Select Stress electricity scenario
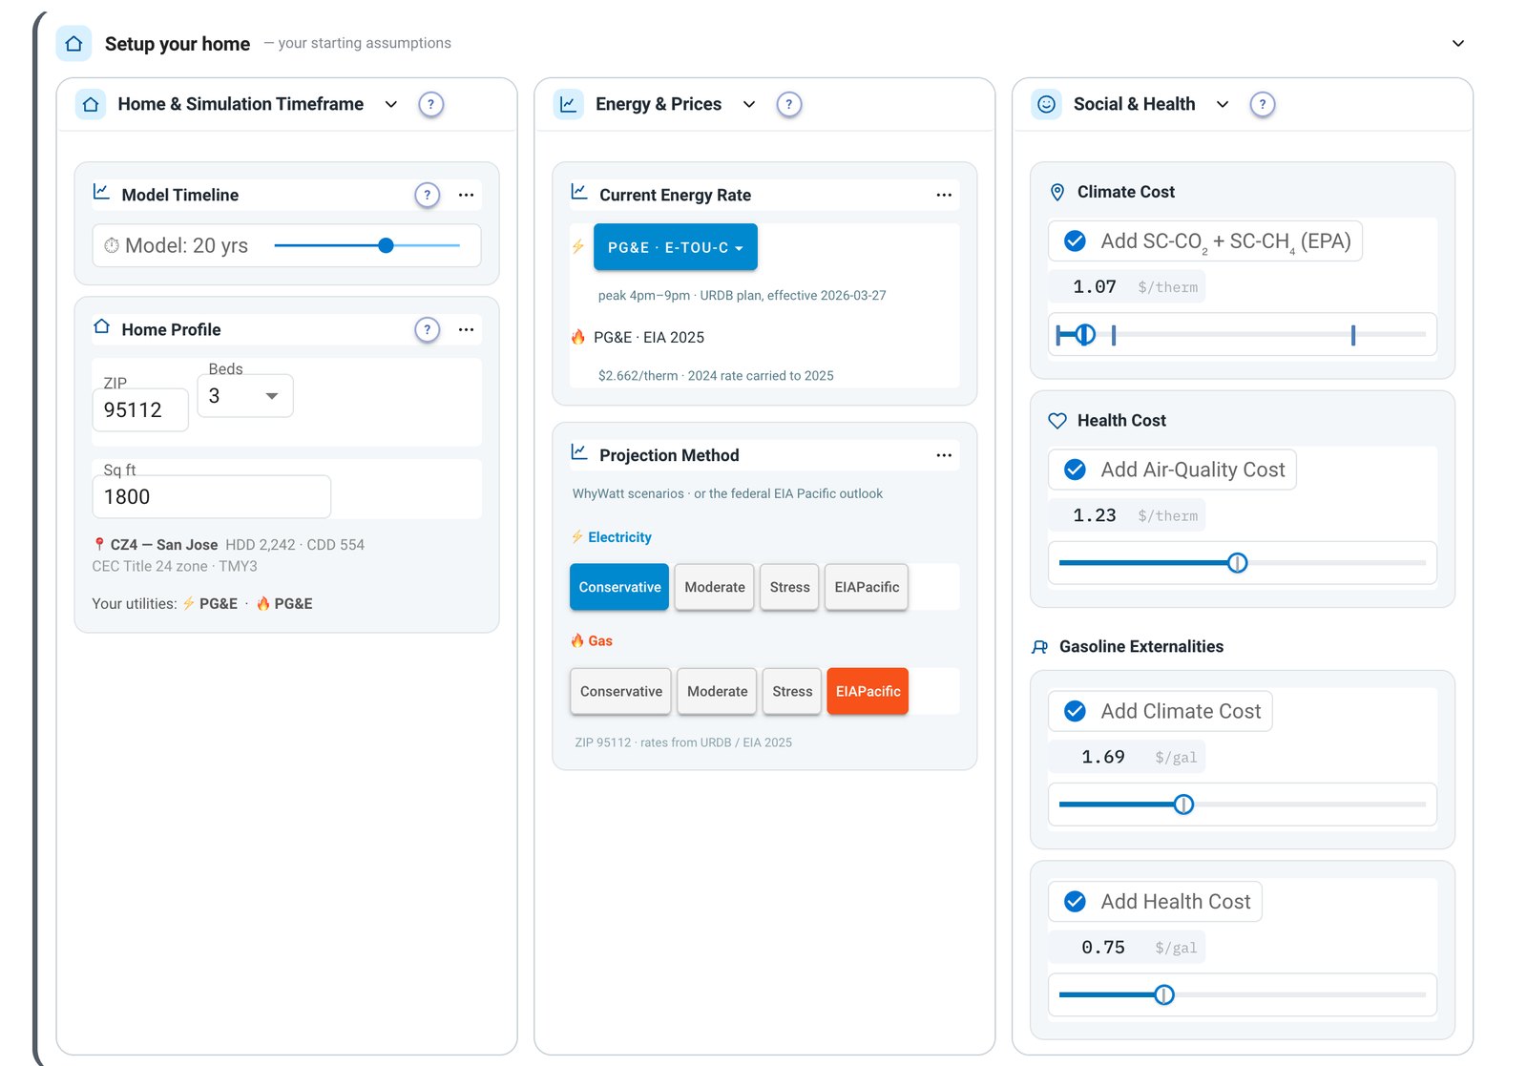This screenshot has width=1527, height=1066. [x=789, y=587]
